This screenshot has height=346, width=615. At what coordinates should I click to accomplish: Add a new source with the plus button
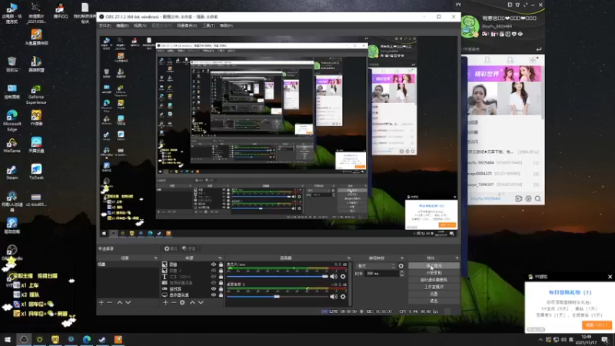(x=165, y=302)
